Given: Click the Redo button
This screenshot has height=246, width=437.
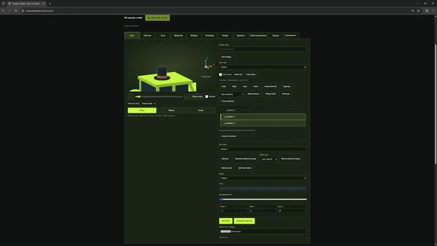Looking at the screenshot, I should click(x=235, y=86).
